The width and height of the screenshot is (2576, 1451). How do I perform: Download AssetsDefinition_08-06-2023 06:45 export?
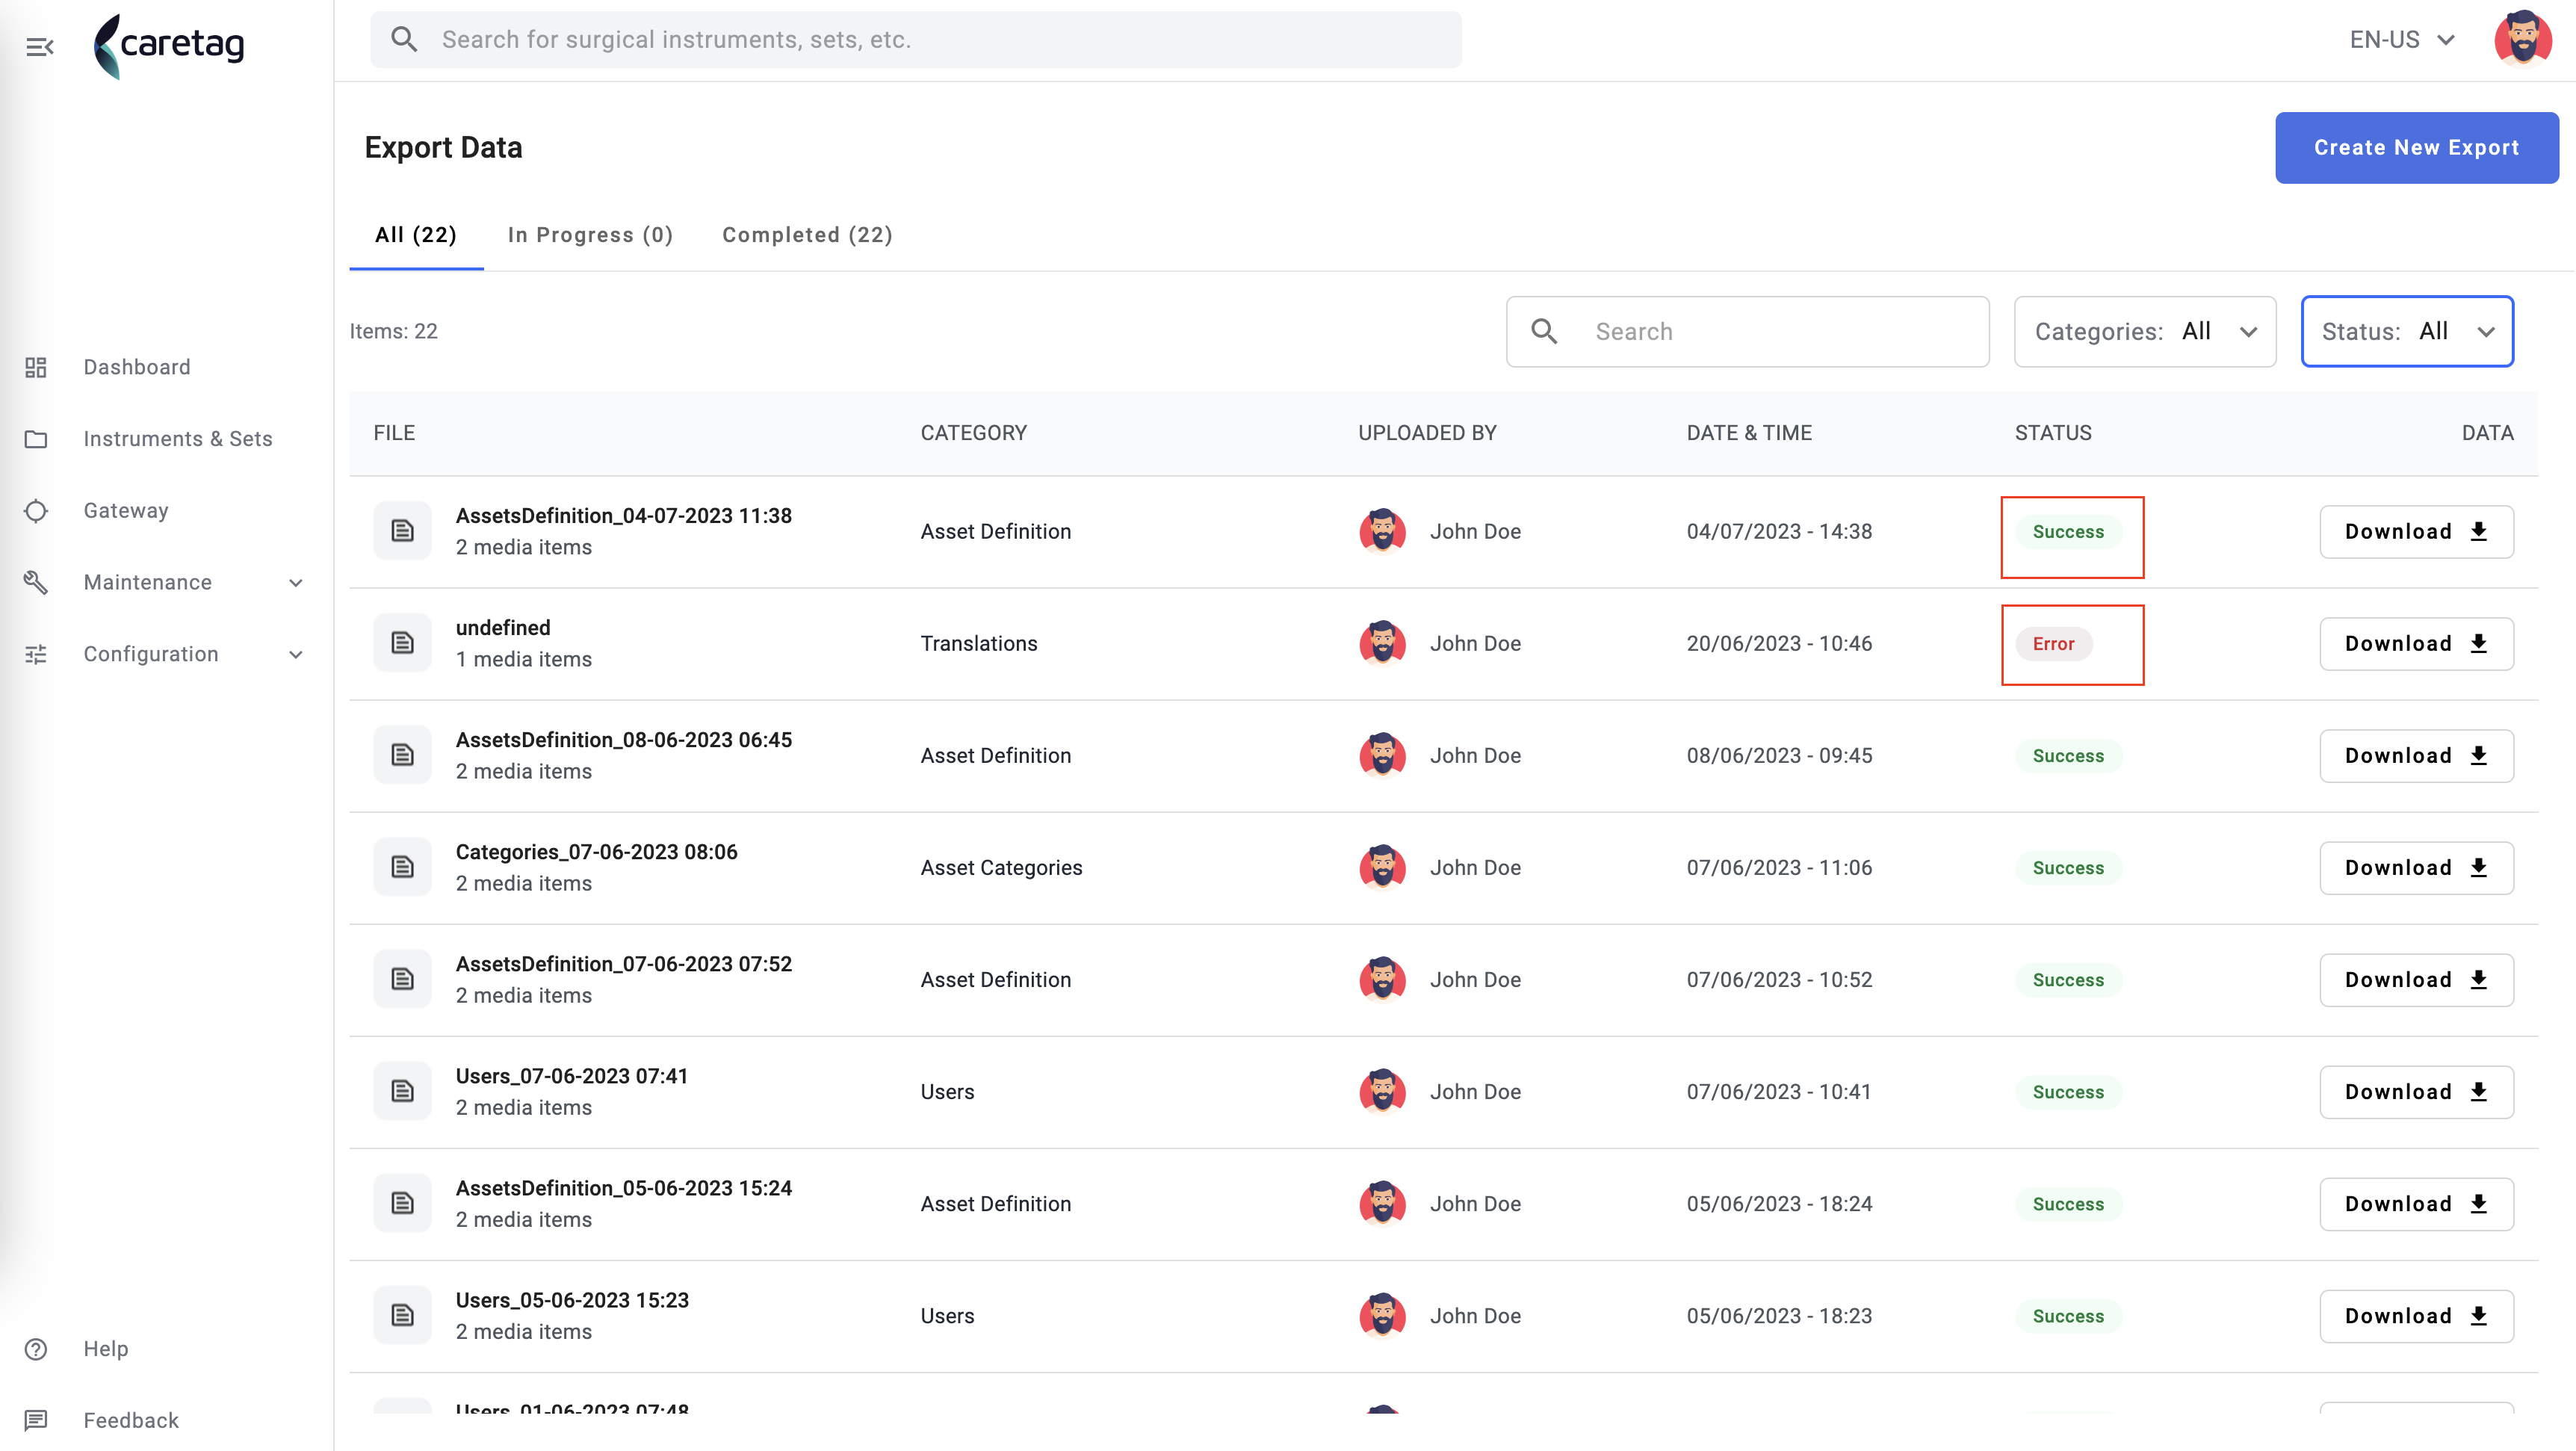tap(2416, 755)
